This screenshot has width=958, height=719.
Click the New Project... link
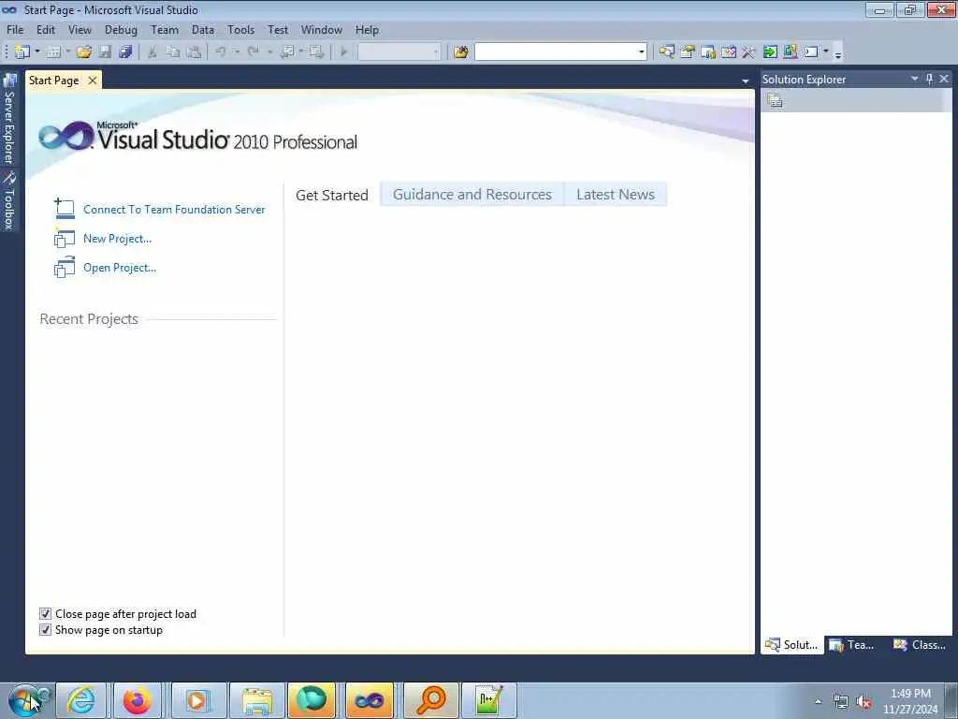[x=117, y=239]
